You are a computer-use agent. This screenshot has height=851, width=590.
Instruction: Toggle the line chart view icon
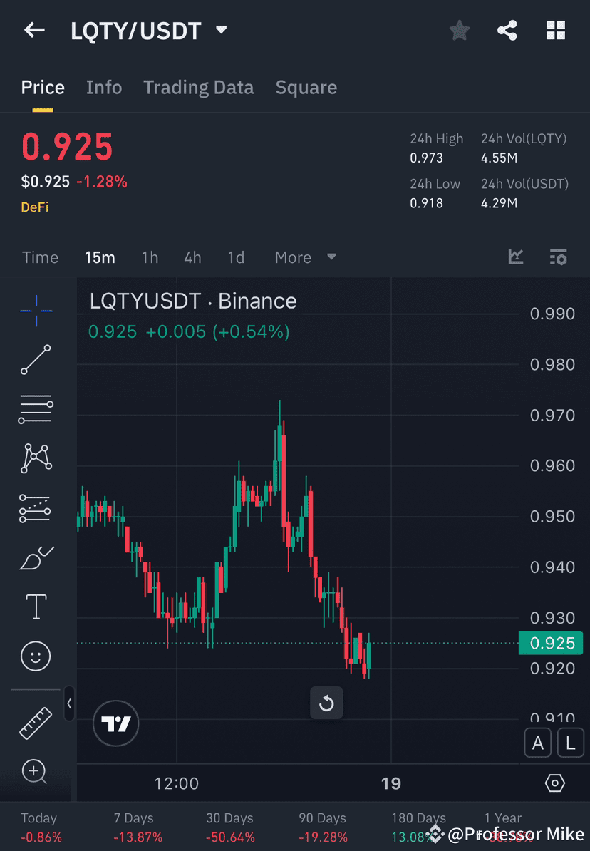(515, 257)
